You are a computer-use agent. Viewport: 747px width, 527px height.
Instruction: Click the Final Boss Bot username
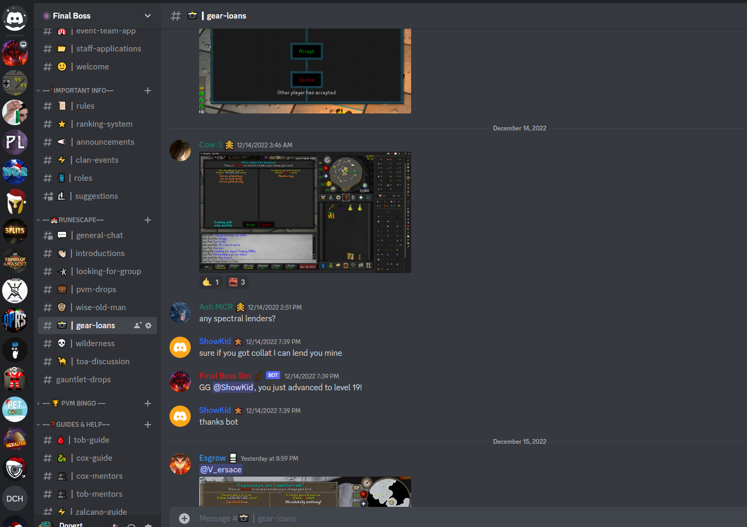click(x=225, y=376)
